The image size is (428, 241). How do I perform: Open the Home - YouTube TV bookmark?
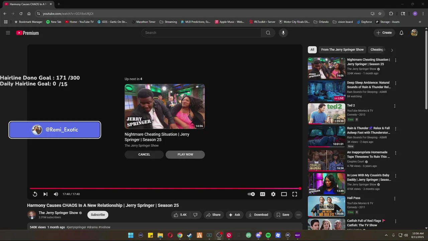80,22
